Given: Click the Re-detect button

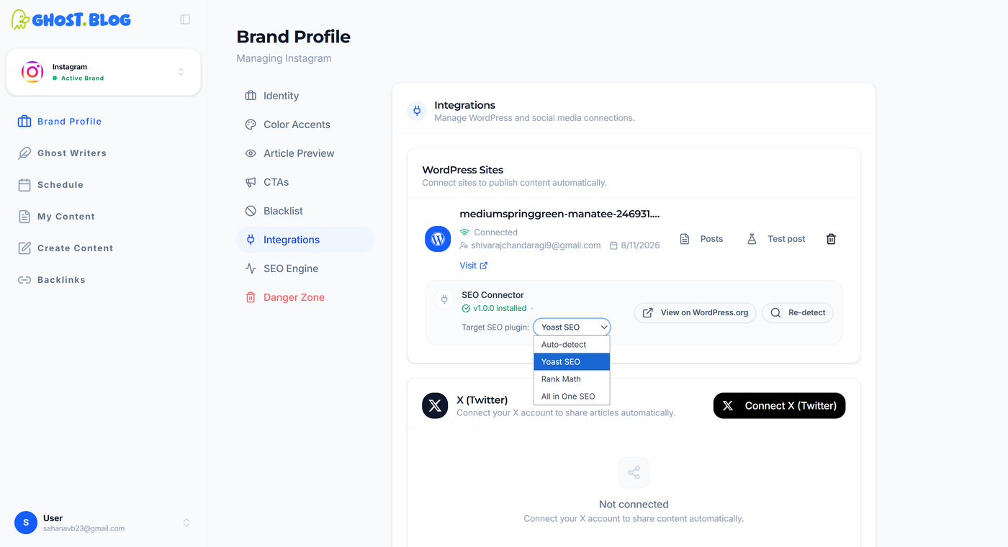Looking at the screenshot, I should click(798, 312).
